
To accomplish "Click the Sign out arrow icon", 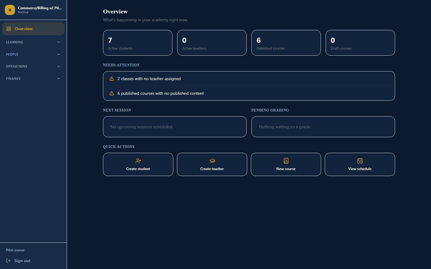I will click(8, 261).
